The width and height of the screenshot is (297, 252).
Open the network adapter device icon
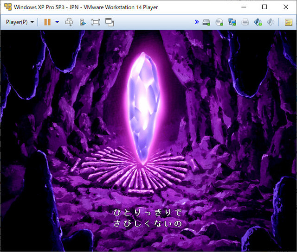coord(232,22)
